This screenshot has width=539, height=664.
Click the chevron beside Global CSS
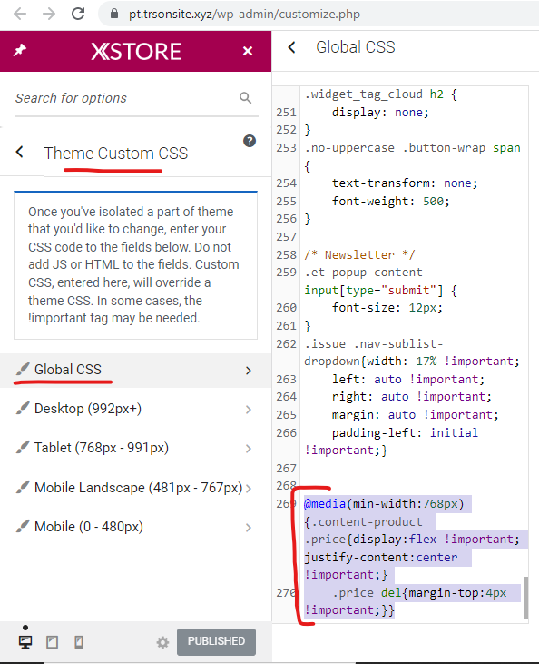point(249,371)
